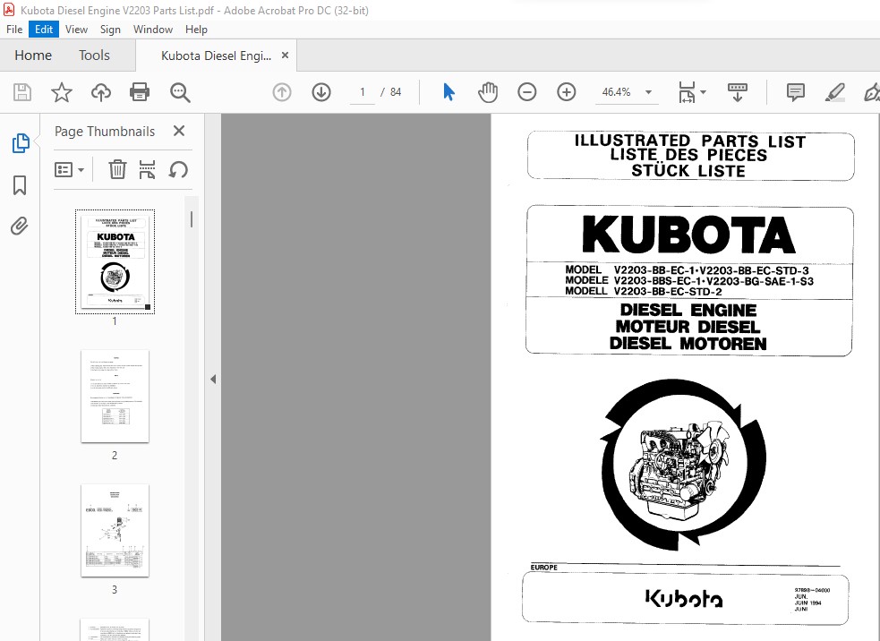Click the 'DIESEL ENGINE' heading in document
This screenshot has width=880, height=641.
pyautogui.click(x=688, y=310)
